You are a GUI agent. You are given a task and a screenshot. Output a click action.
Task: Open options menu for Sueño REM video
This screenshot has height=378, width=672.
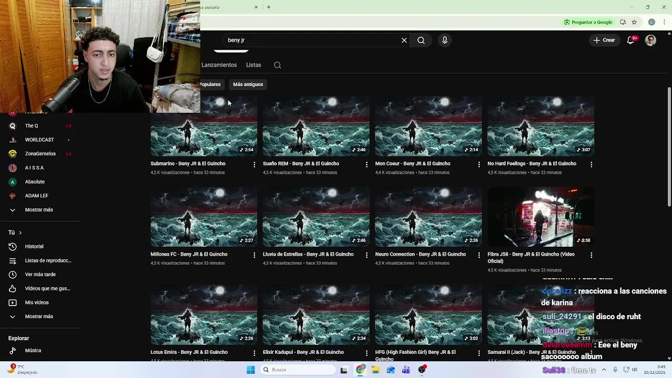tap(366, 164)
